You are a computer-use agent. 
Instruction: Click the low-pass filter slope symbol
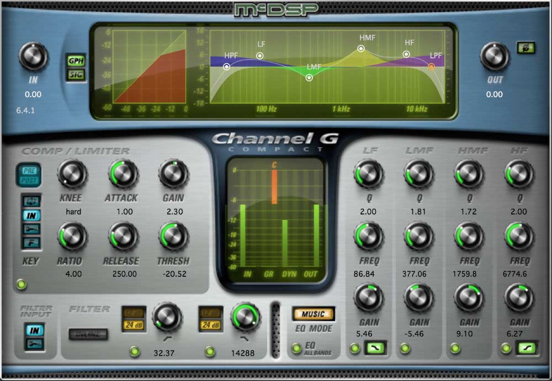click(245, 339)
